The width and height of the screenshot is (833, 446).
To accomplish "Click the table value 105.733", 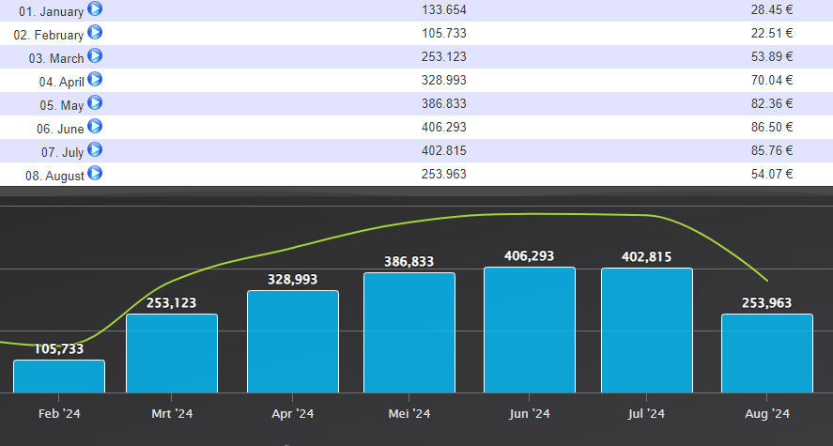I will [444, 33].
